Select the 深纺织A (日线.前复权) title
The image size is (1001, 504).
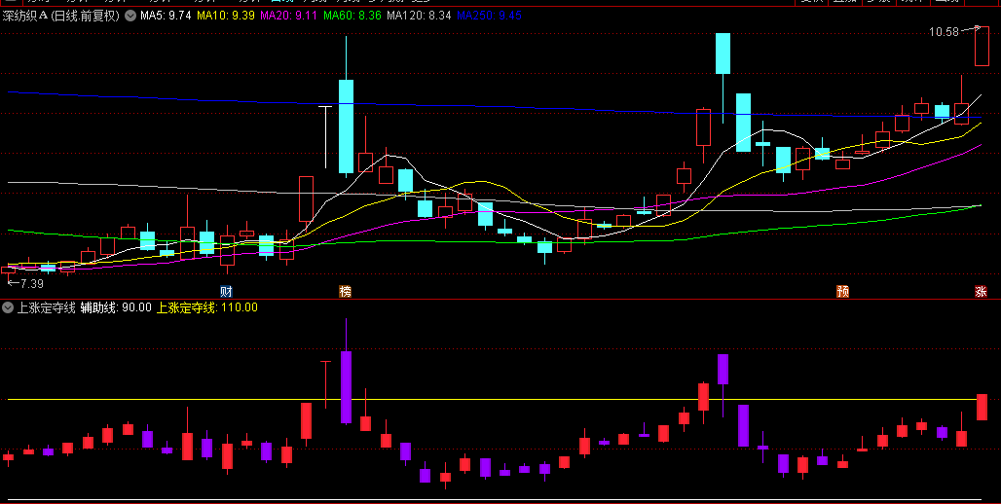(x=61, y=16)
